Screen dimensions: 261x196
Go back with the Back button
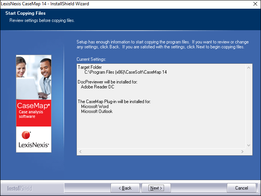125,188
